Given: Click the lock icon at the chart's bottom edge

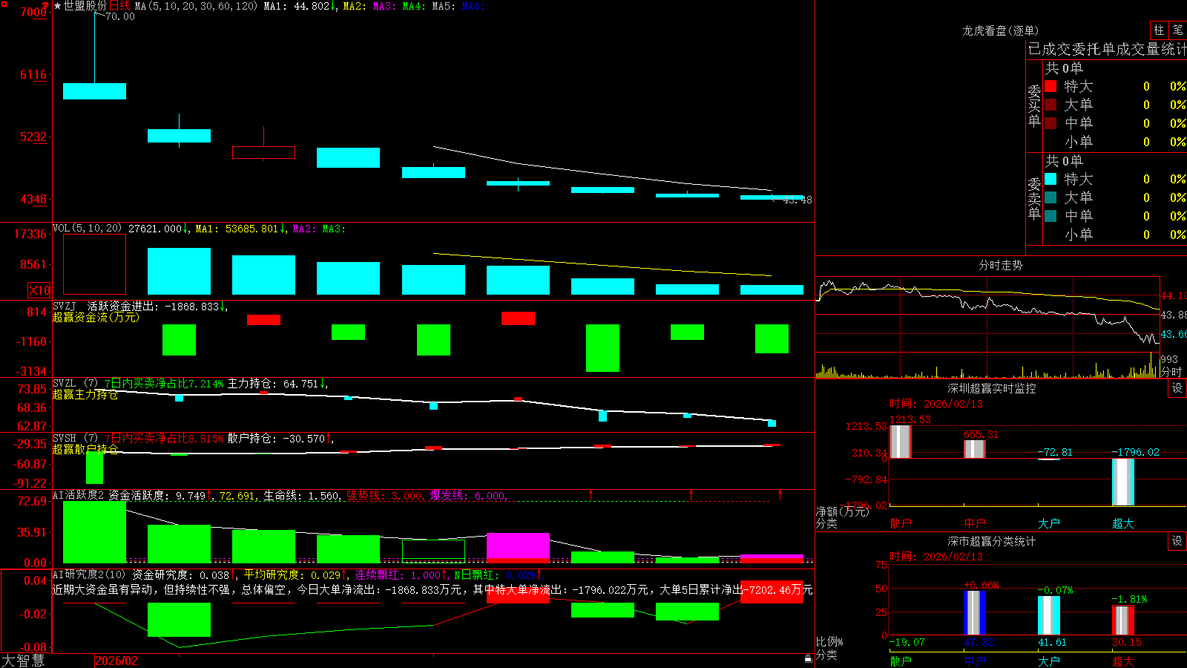Looking at the screenshot, I should point(808,658).
